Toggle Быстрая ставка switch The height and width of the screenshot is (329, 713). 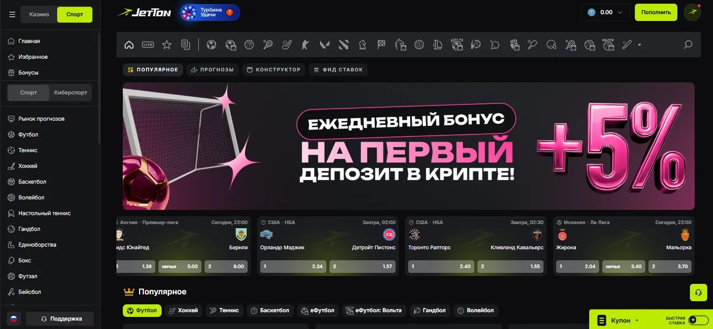pos(698,320)
